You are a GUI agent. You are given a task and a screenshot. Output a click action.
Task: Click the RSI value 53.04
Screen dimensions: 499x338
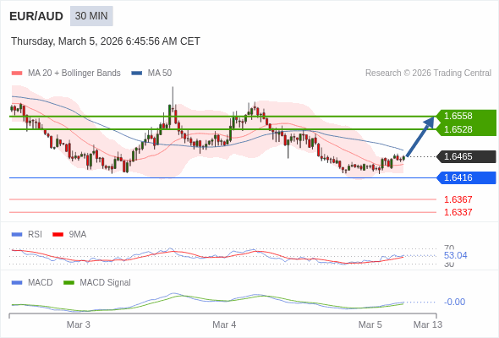tap(455, 256)
